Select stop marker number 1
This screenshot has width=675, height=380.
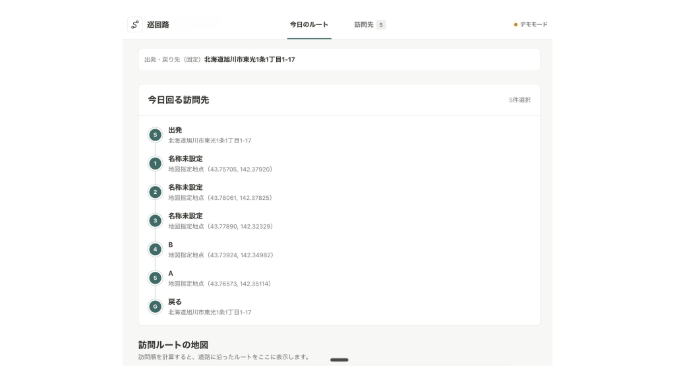[156, 164]
